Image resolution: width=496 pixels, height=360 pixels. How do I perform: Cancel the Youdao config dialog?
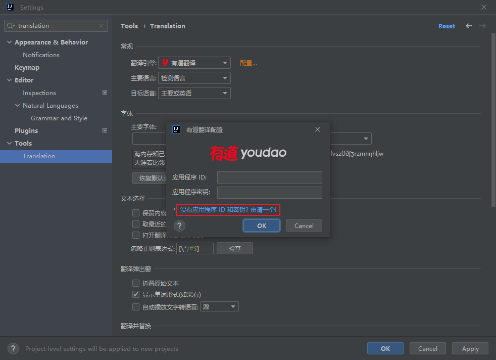[304, 226]
